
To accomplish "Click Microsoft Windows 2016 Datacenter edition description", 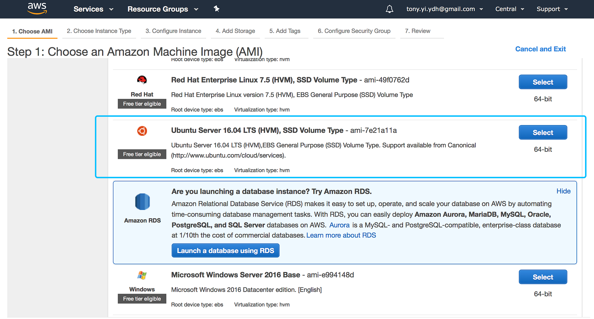I will pos(247,290).
